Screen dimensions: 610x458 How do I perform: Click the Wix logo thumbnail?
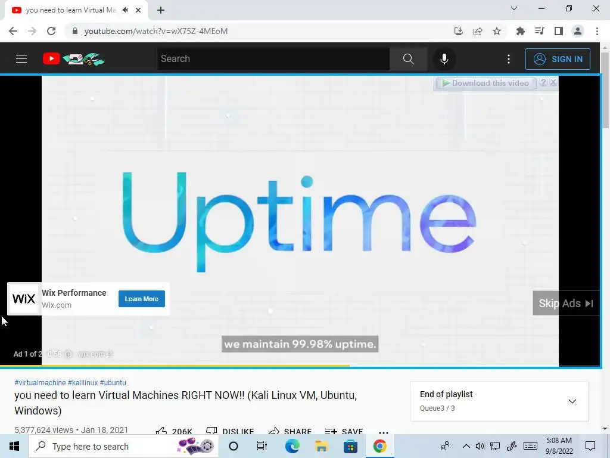(x=24, y=299)
